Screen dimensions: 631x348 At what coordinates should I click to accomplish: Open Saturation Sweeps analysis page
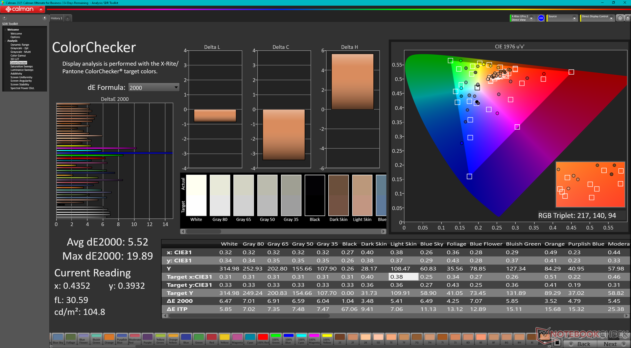(21, 66)
